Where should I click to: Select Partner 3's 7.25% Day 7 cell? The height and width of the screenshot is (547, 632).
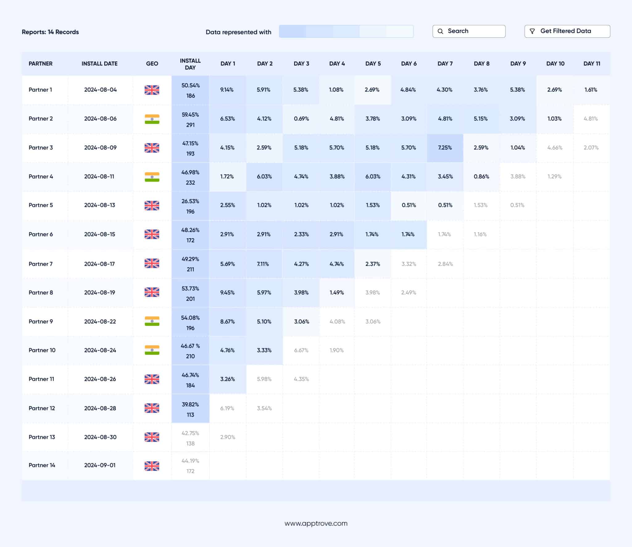click(x=445, y=148)
